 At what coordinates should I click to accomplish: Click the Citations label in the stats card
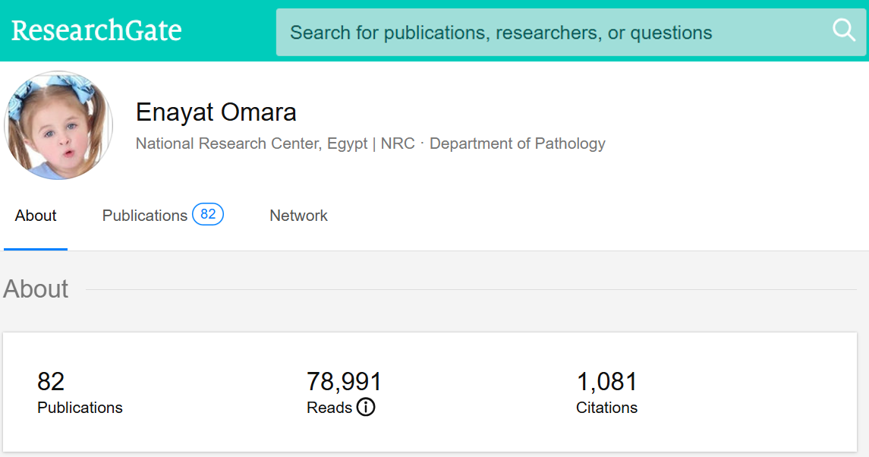click(x=606, y=408)
